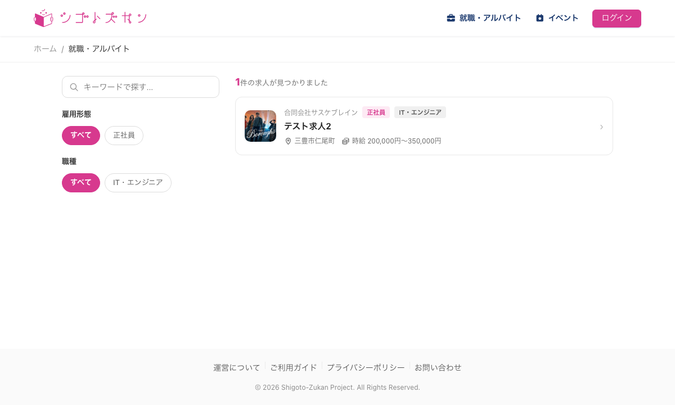The image size is (675, 405).
Task: Click the coins icon beside the hourly wage
Action: 345,141
